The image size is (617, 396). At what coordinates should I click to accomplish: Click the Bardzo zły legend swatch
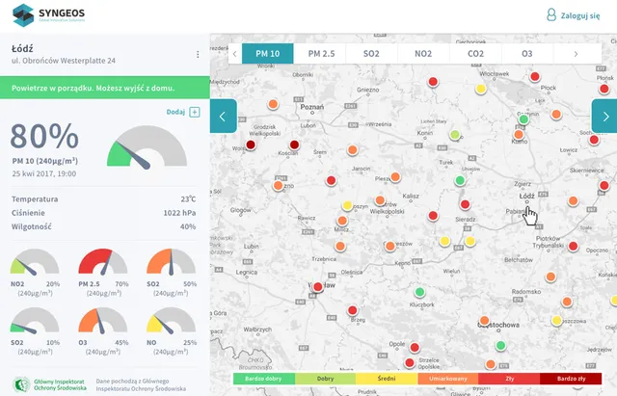(572, 379)
